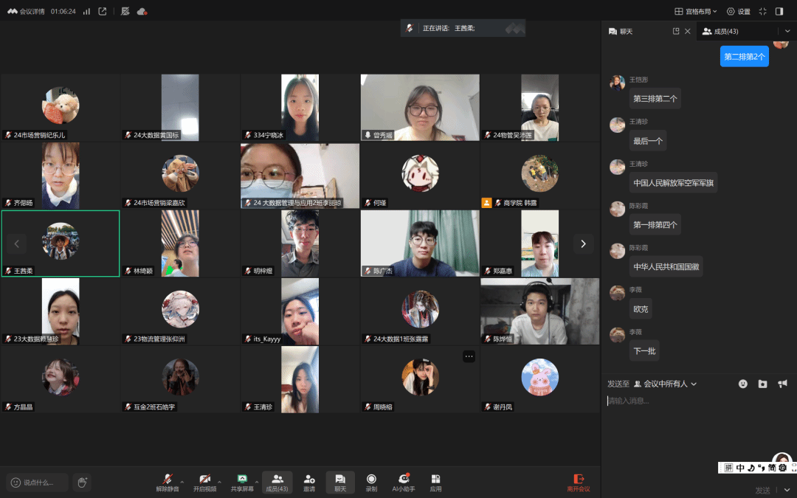Open the 录制 (Record) tool
The image size is (797, 498).
(371, 482)
